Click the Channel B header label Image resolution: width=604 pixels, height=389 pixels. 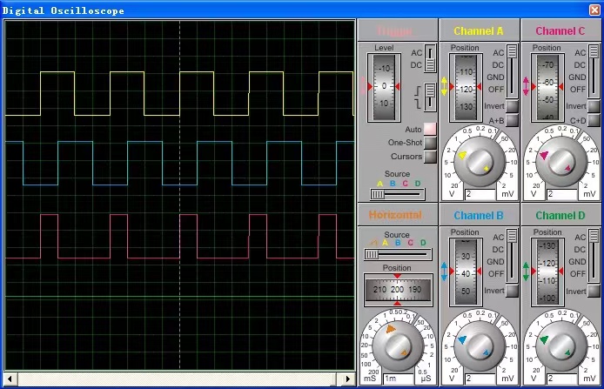479,215
